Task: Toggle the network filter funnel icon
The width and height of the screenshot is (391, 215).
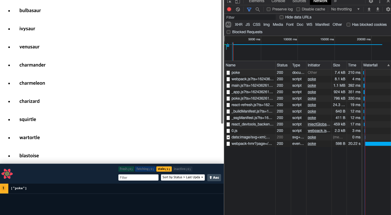Action: (249, 9)
